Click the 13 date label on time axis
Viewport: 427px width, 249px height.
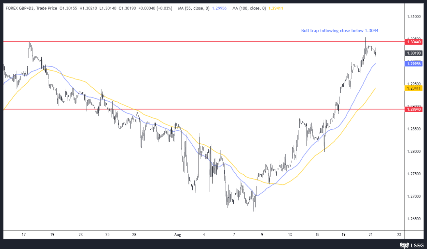[x=290, y=234]
